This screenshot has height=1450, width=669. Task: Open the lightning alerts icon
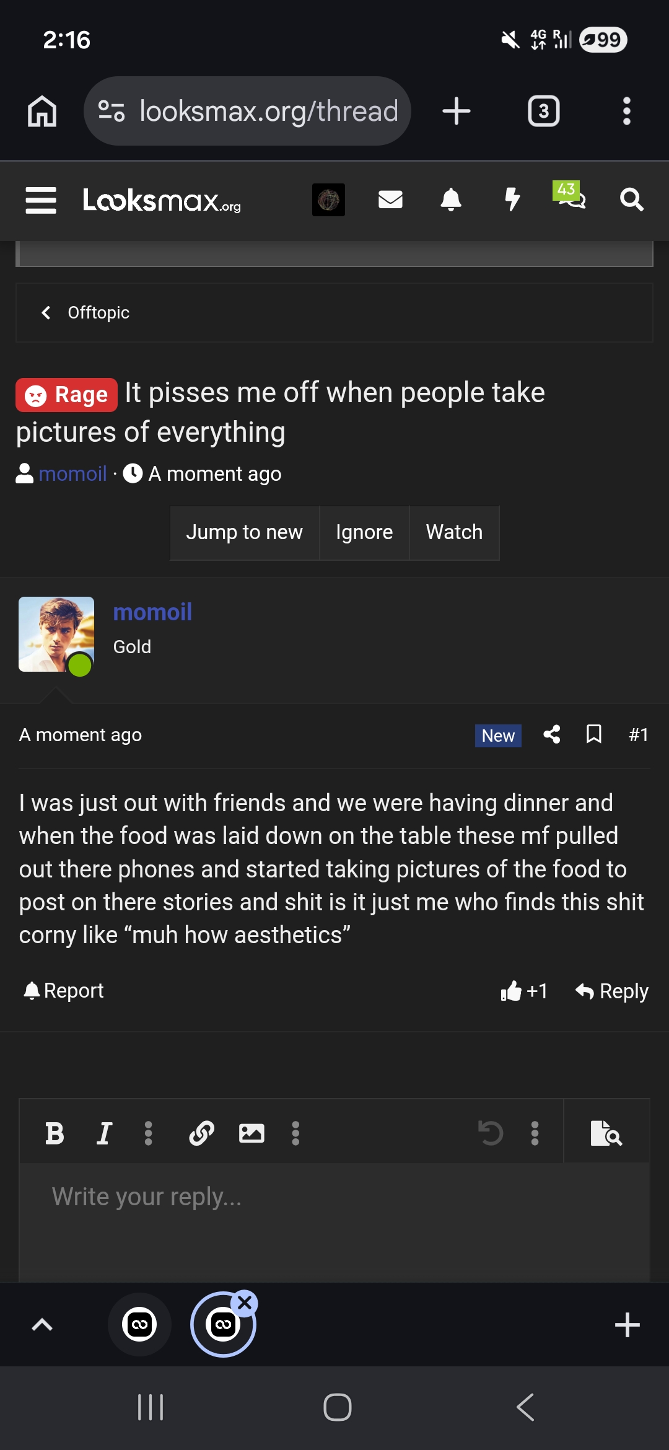[512, 200]
